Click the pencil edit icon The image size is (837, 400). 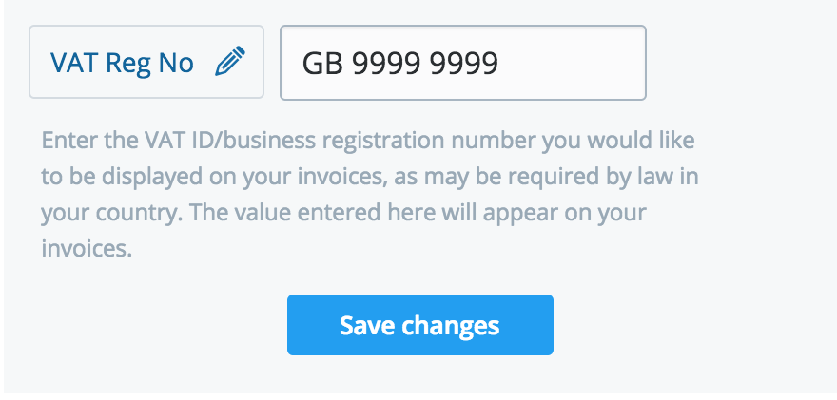point(230,63)
